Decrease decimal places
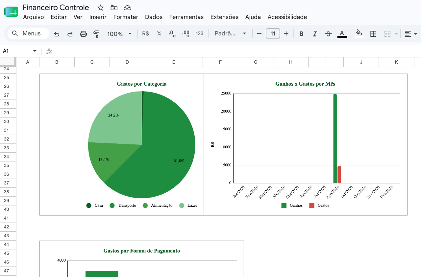 coord(172,33)
